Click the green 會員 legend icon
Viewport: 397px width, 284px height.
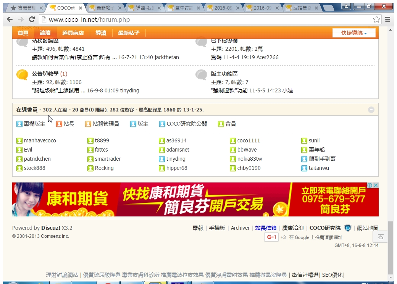tap(221, 124)
